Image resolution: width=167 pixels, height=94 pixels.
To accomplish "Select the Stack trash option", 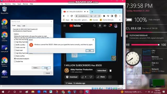I will (19, 50).
